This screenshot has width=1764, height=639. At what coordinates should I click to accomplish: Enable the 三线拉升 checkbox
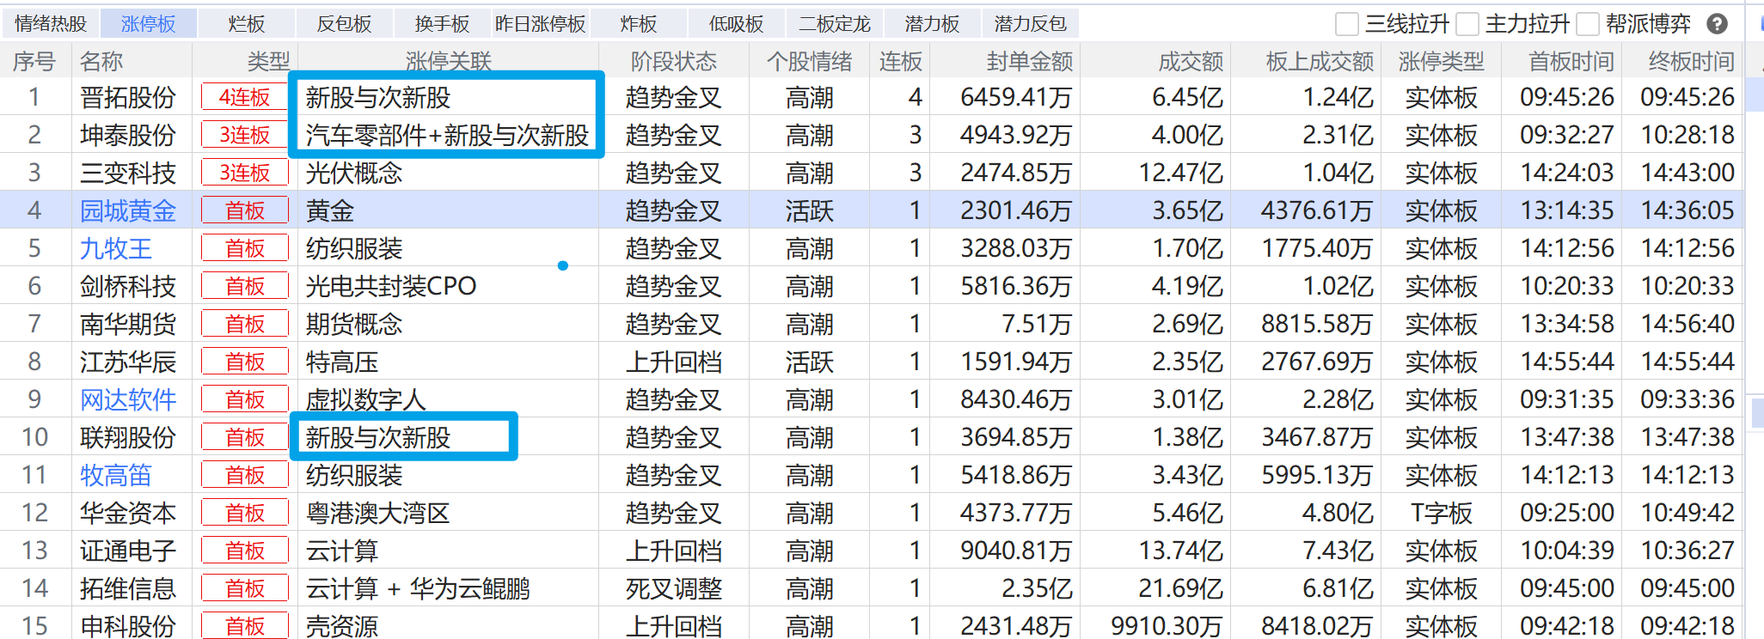click(1347, 24)
